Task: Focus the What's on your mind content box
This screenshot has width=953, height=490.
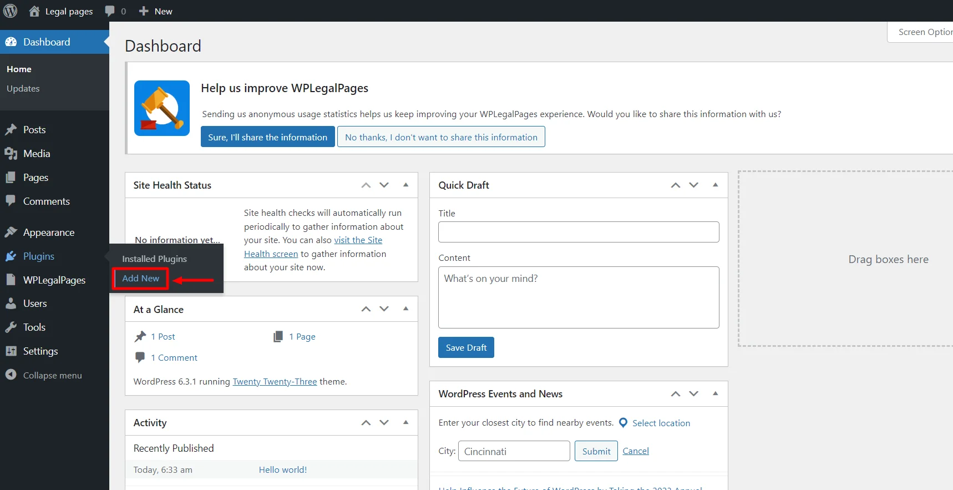Action: [x=579, y=297]
